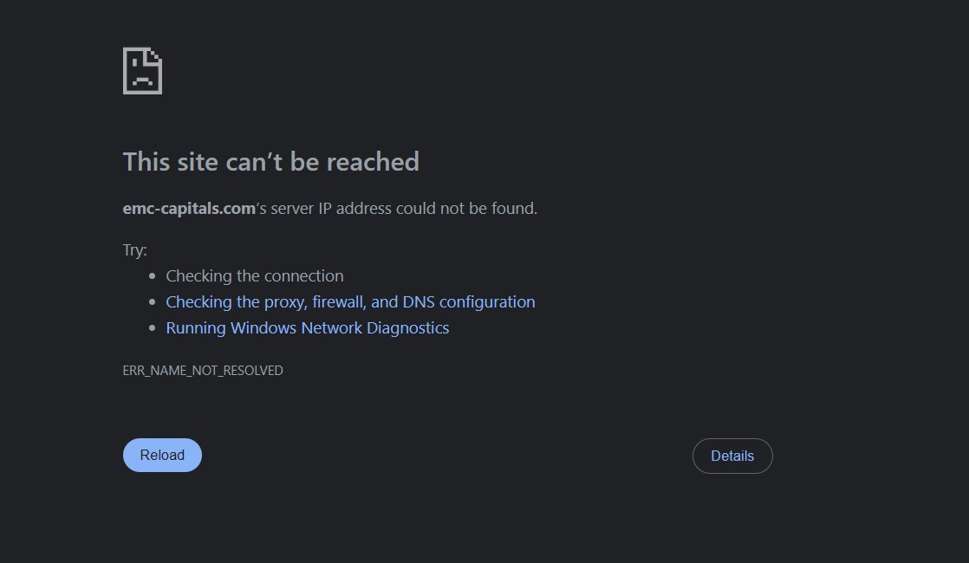Viewport: 969px width, 563px height.
Task: Click the "Try:" label
Action: 134,250
